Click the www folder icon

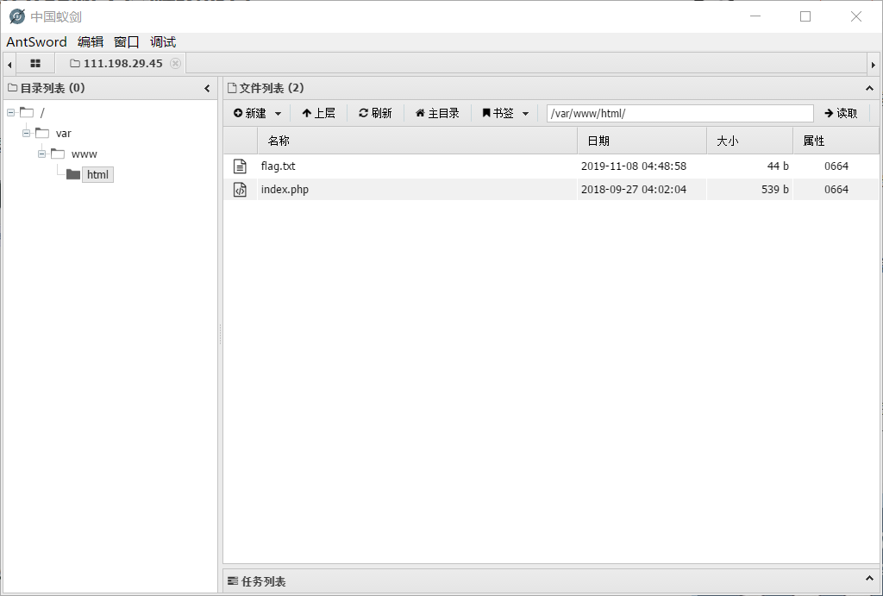(x=58, y=154)
